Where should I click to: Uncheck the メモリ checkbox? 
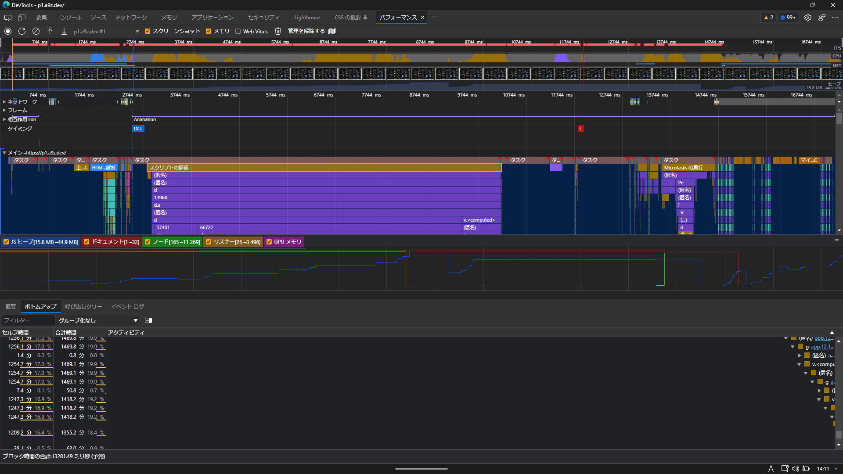point(209,31)
